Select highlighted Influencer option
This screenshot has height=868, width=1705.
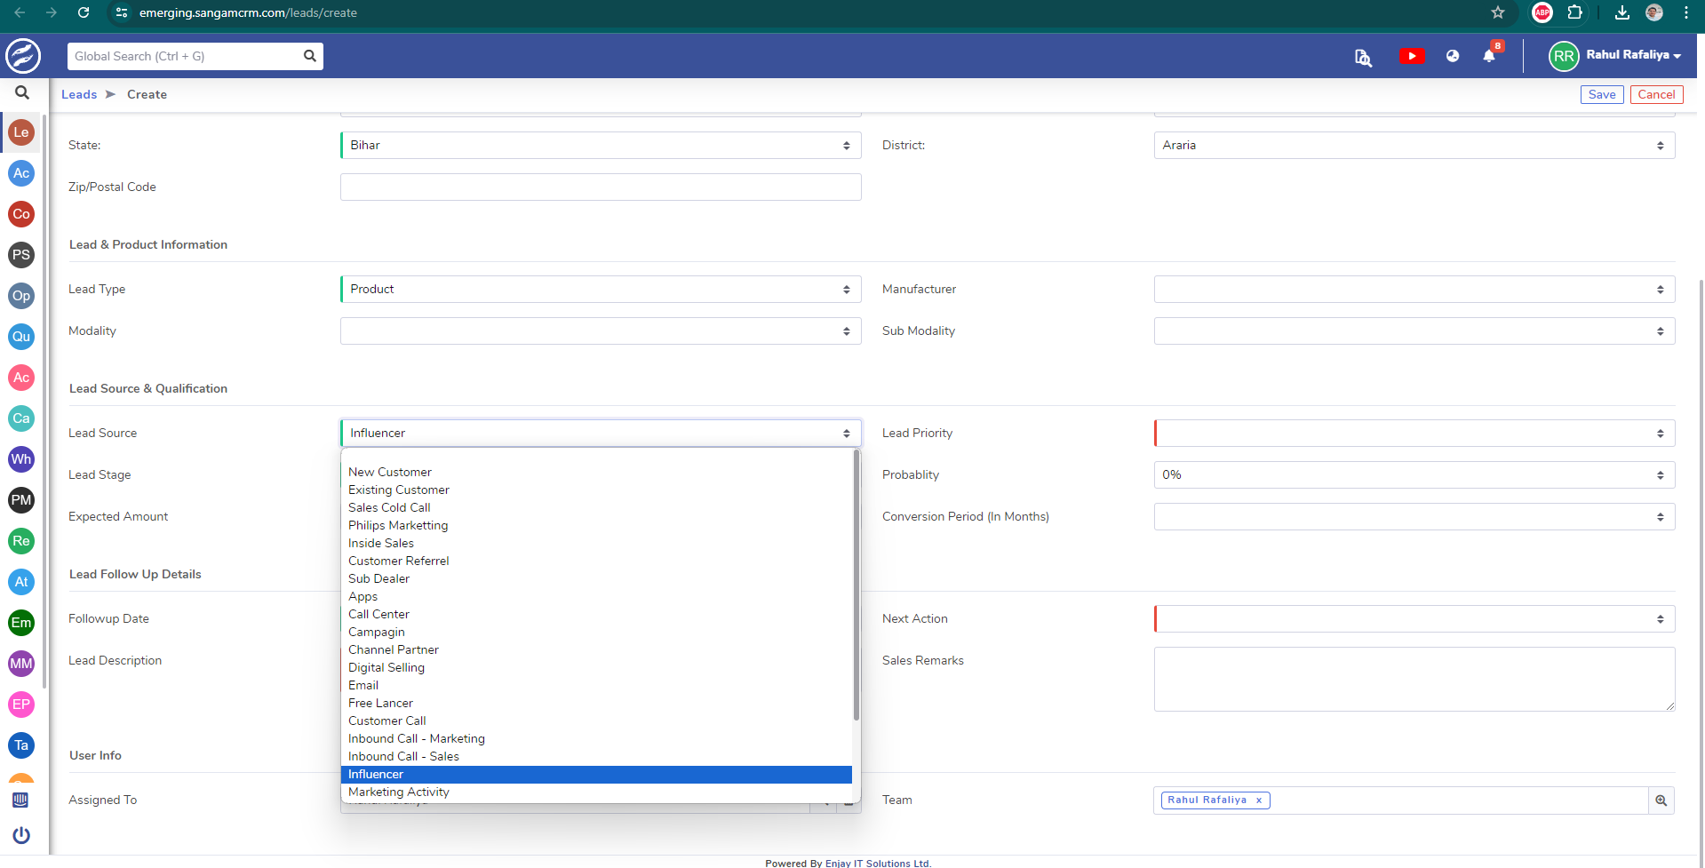596,774
